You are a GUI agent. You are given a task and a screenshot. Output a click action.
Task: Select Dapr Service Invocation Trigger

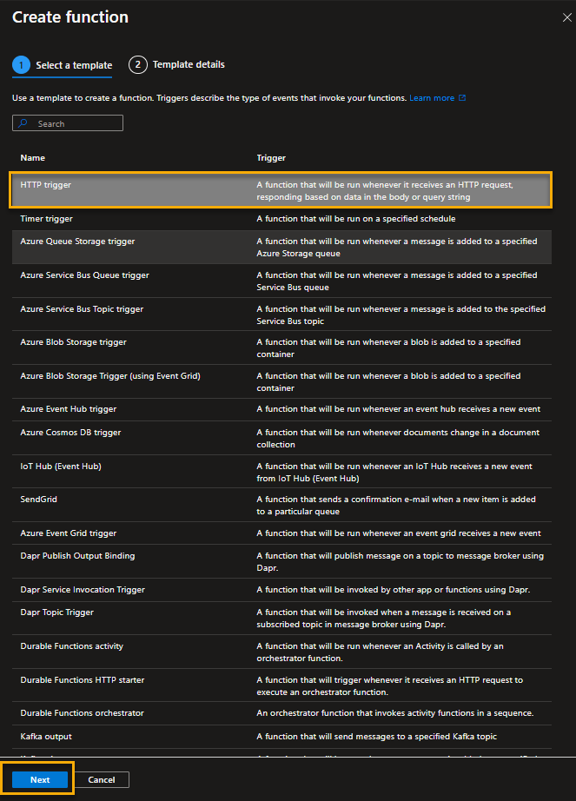click(x=281, y=590)
